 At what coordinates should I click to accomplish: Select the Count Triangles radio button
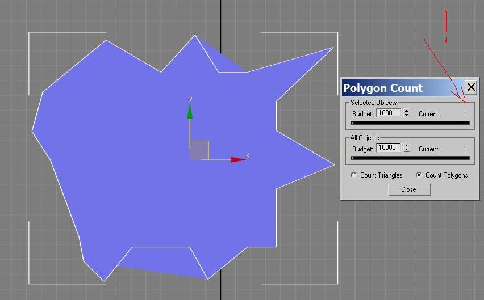point(353,175)
